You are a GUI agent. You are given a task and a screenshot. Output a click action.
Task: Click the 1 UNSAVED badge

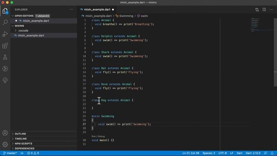42,16
